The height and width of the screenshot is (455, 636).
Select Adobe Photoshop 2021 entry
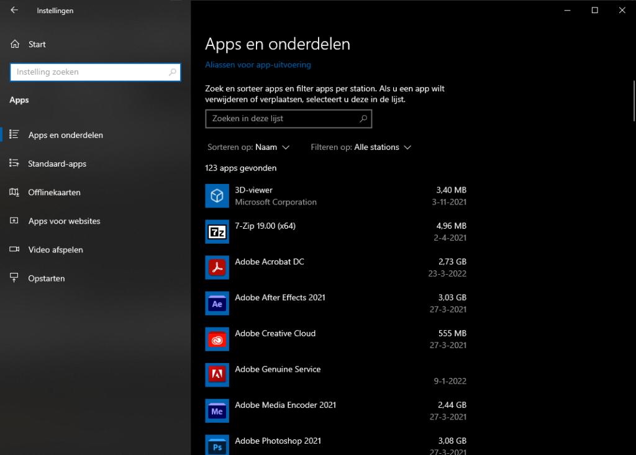tap(278, 441)
